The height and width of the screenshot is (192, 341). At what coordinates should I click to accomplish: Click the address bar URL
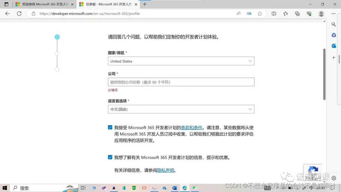pos(90,14)
